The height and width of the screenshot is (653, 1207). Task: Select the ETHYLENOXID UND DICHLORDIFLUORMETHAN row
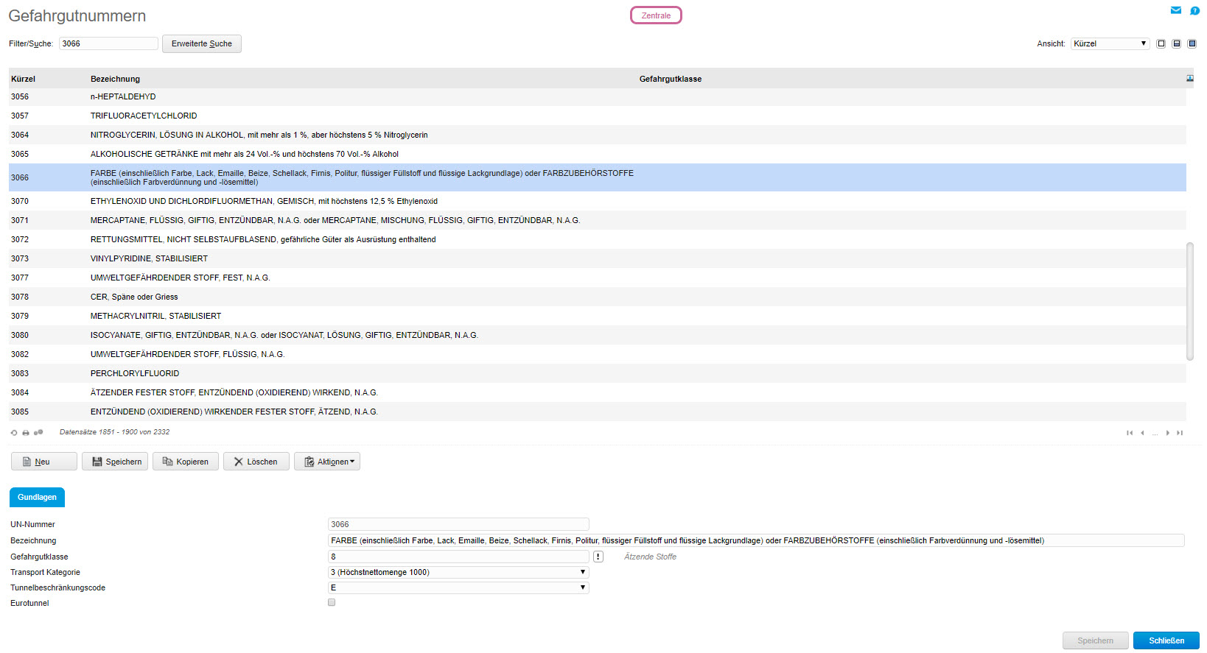[598, 201]
